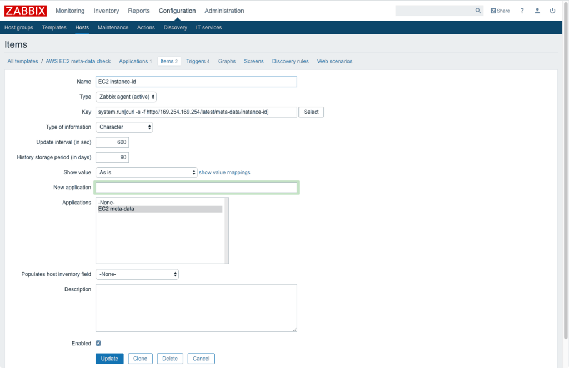Viewport: 569px width, 368px height.
Task: Open the user profile icon
Action: click(x=537, y=11)
